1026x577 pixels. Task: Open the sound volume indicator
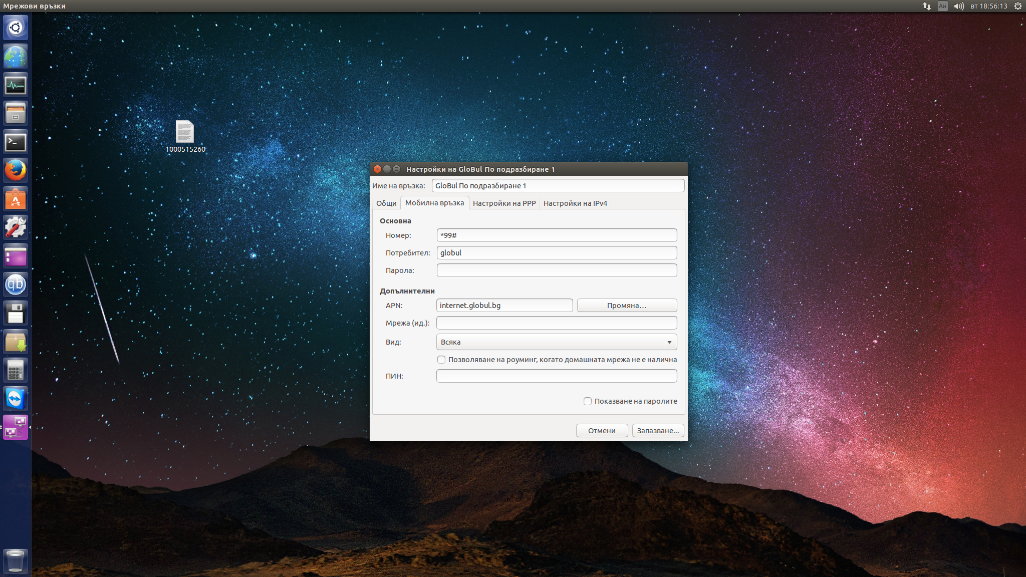point(958,6)
